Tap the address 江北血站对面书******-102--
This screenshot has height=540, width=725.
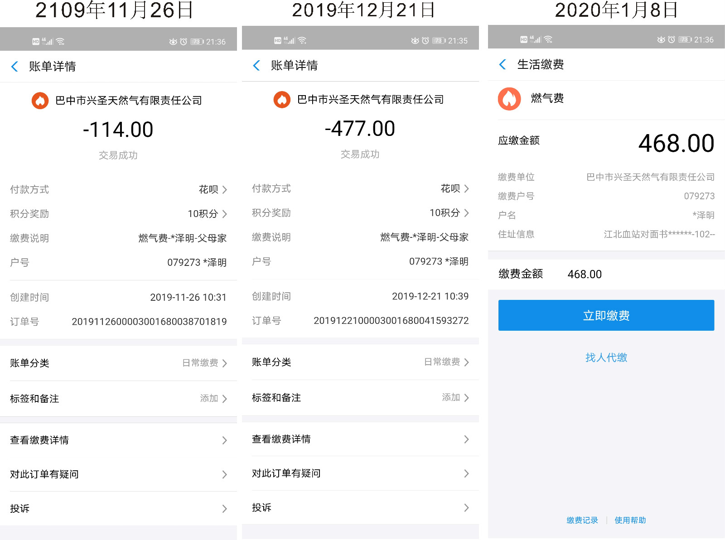(659, 234)
